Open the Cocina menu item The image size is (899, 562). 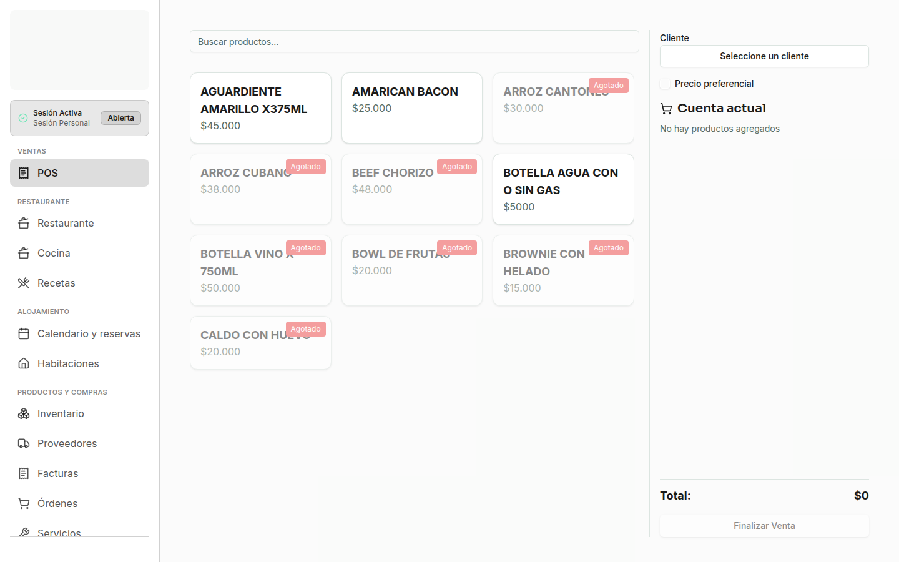pos(79,253)
